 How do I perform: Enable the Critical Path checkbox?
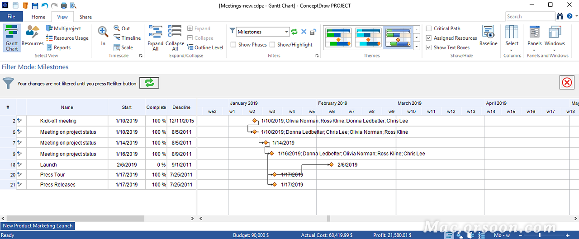429,28
